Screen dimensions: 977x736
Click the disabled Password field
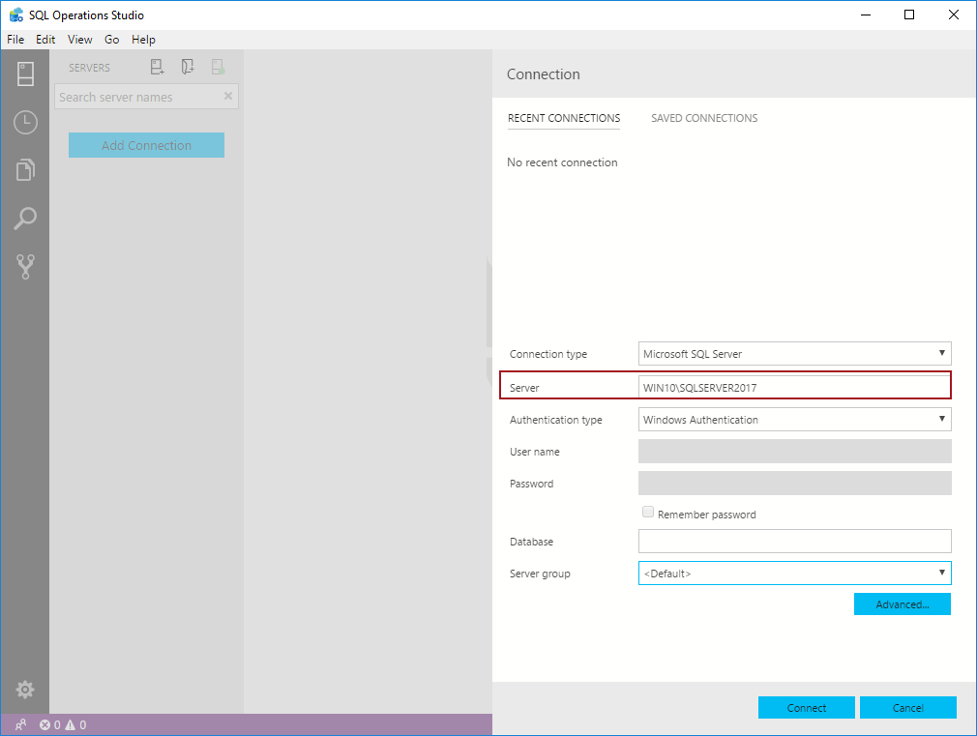click(794, 483)
